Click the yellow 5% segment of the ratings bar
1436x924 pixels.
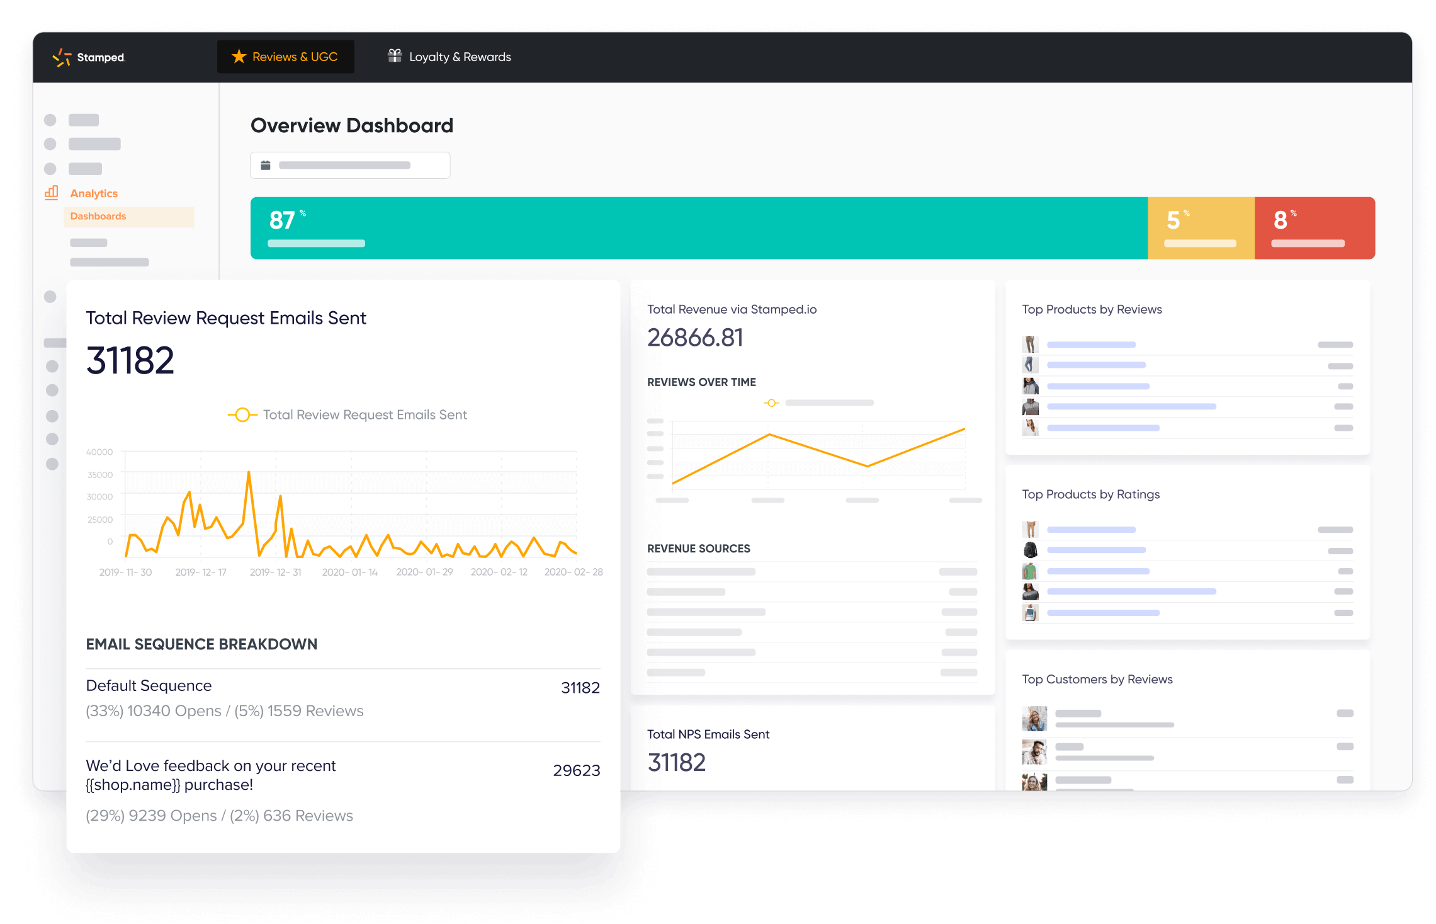pos(1200,227)
